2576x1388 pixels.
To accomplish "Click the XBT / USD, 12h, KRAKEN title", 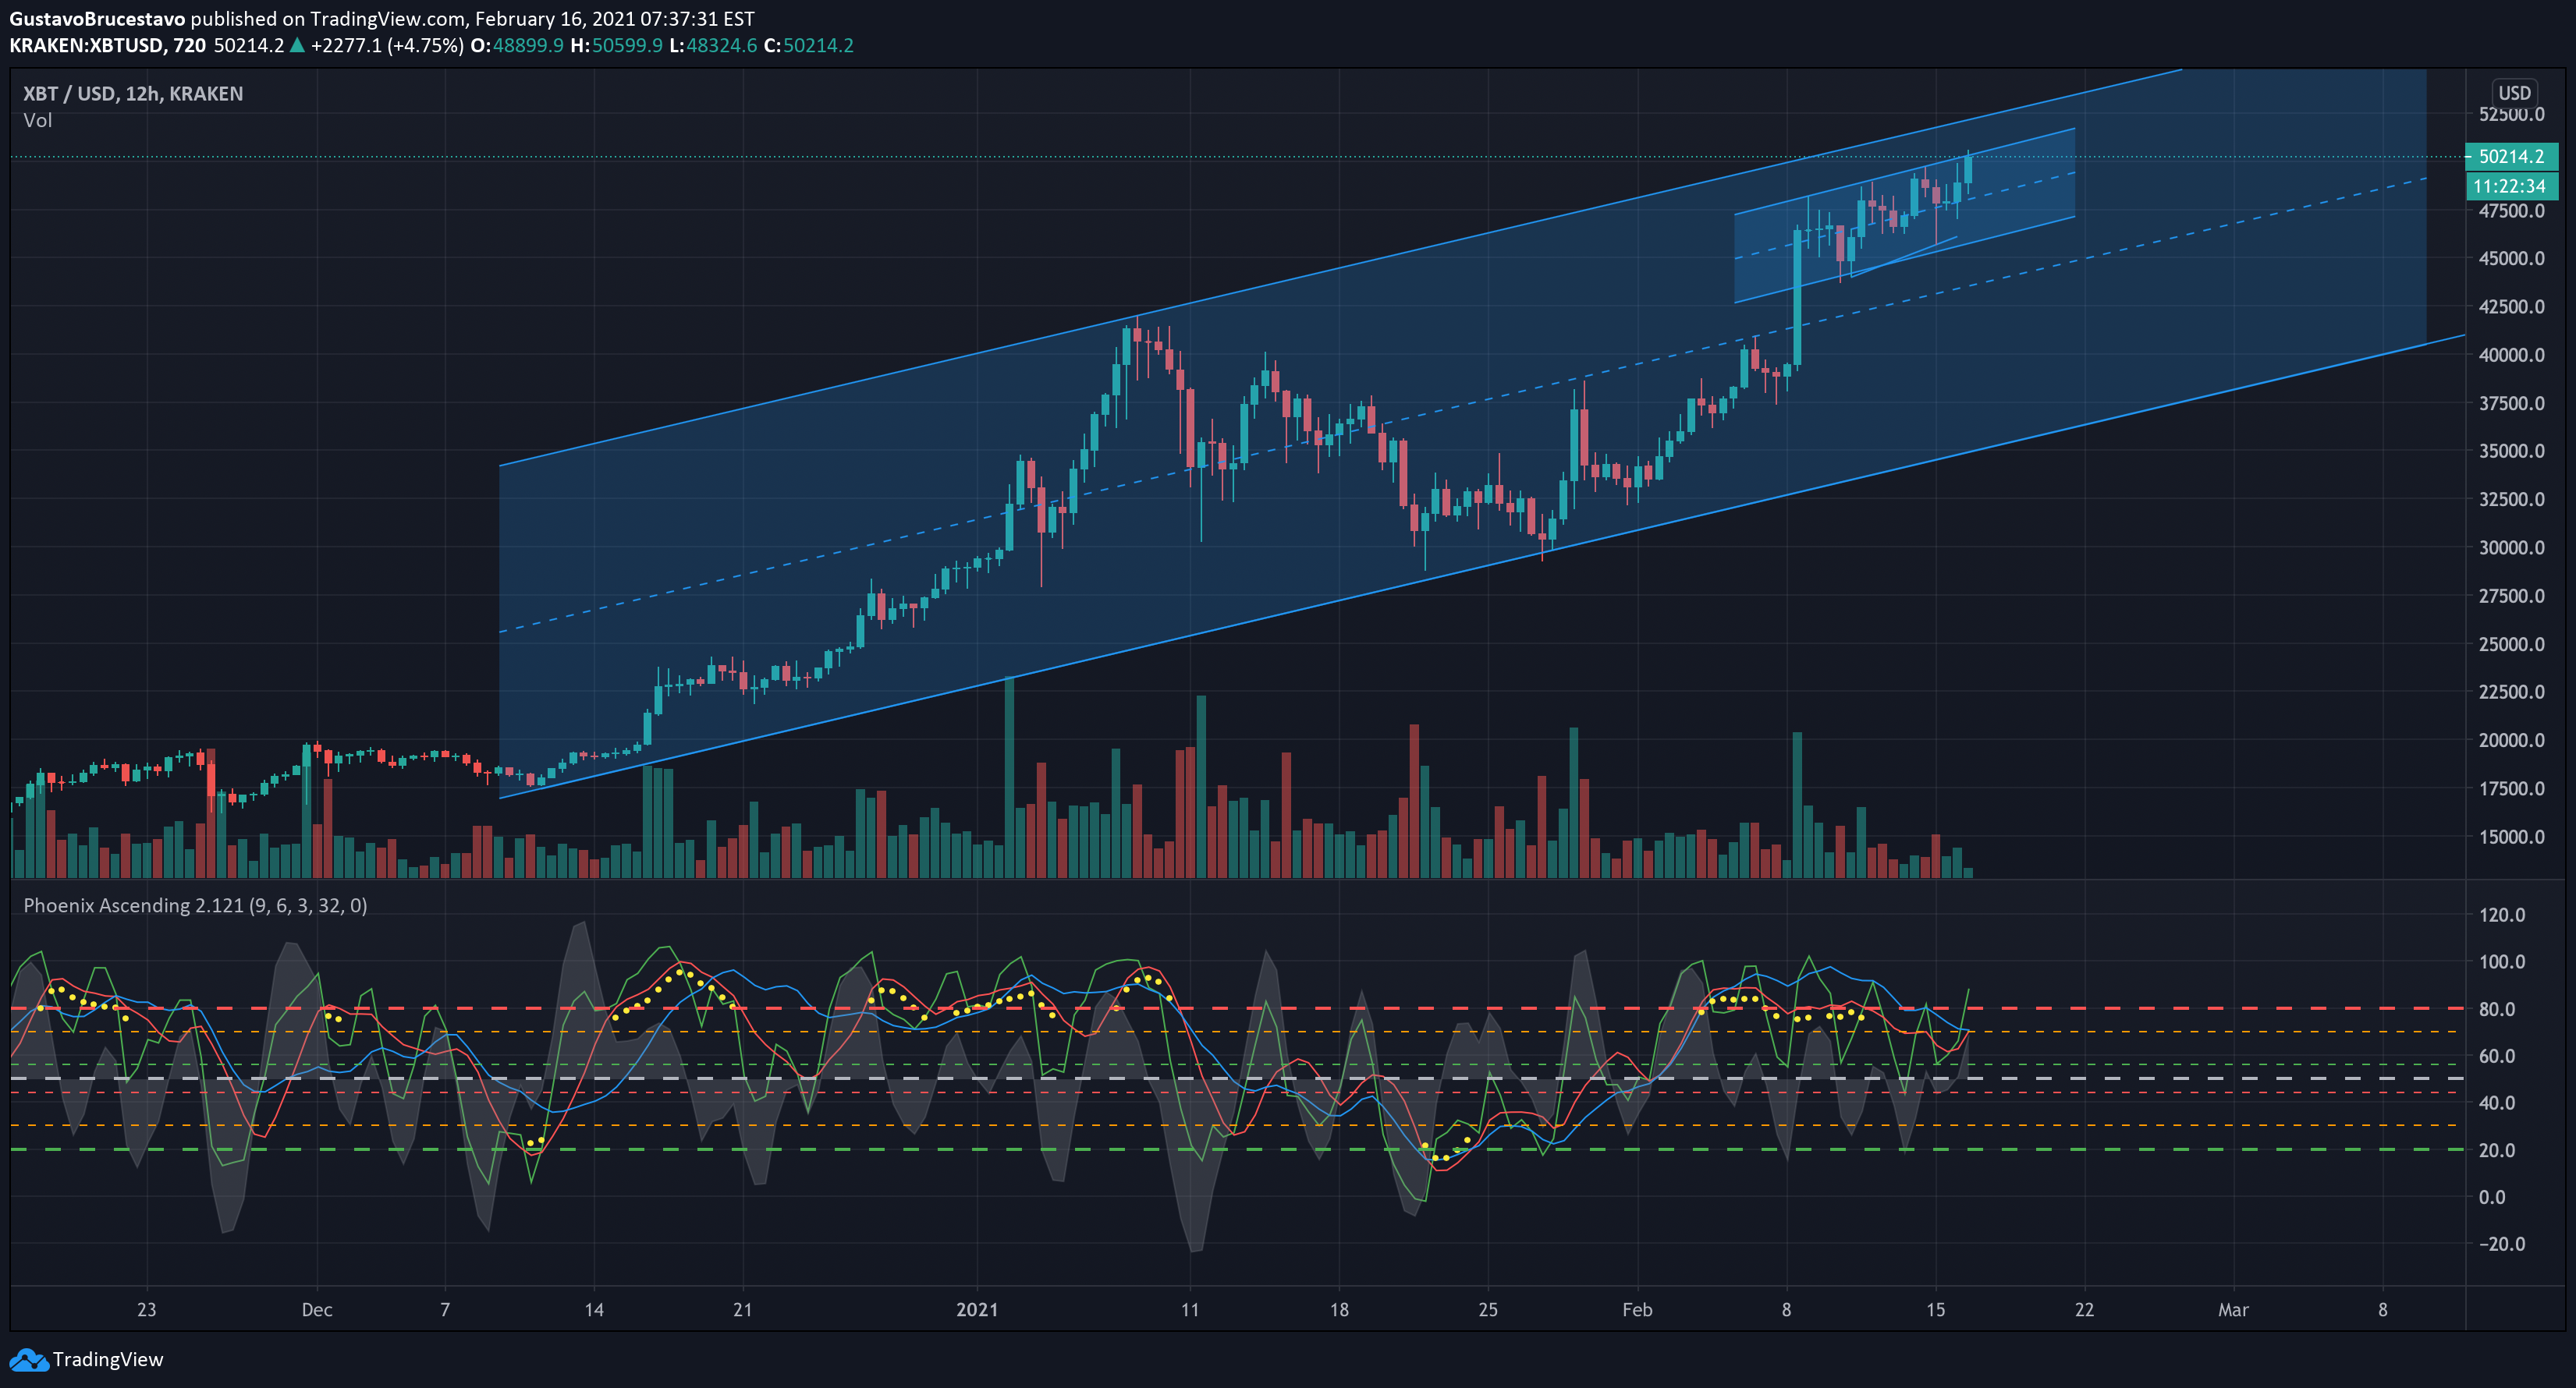I will pos(133,93).
